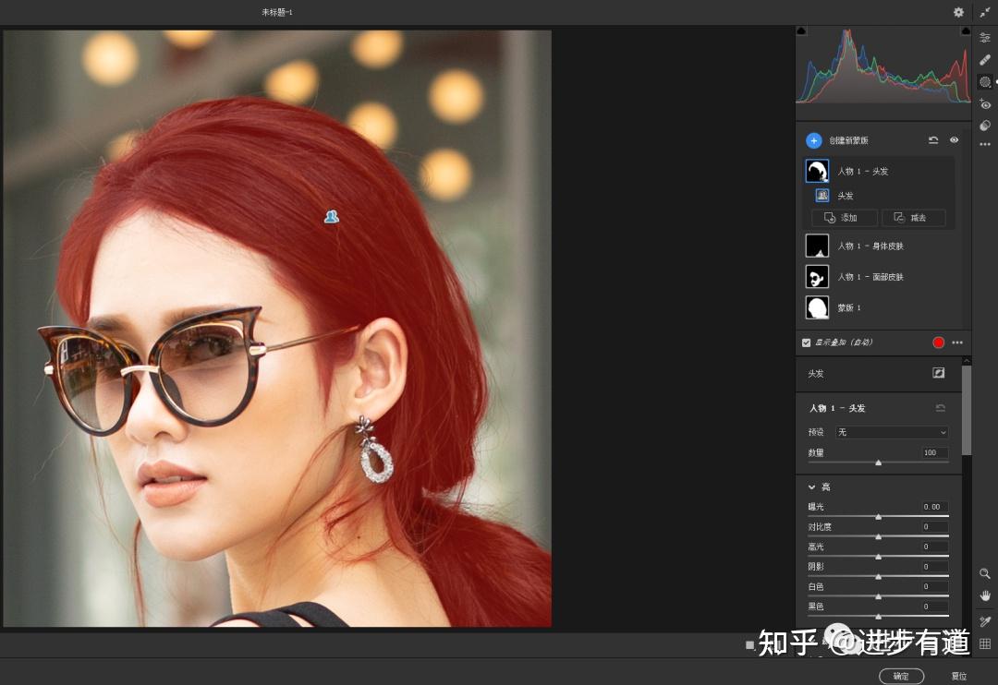The width and height of the screenshot is (998, 685).
Task: Click 减去 to subtract from mask
Action: (913, 218)
